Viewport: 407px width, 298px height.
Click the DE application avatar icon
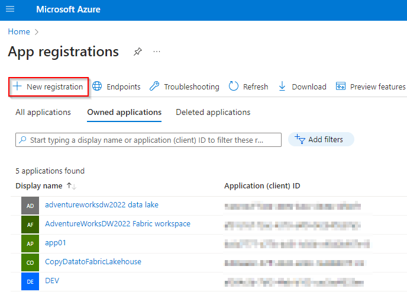tap(30, 281)
